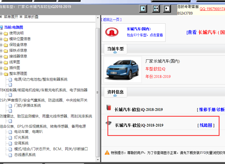Click the warning triangle icon near 特别提示
Viewport: 225px width, 164px height.
(107, 152)
